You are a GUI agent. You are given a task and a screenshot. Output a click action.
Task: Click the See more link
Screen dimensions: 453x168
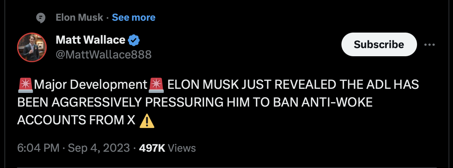(x=133, y=17)
